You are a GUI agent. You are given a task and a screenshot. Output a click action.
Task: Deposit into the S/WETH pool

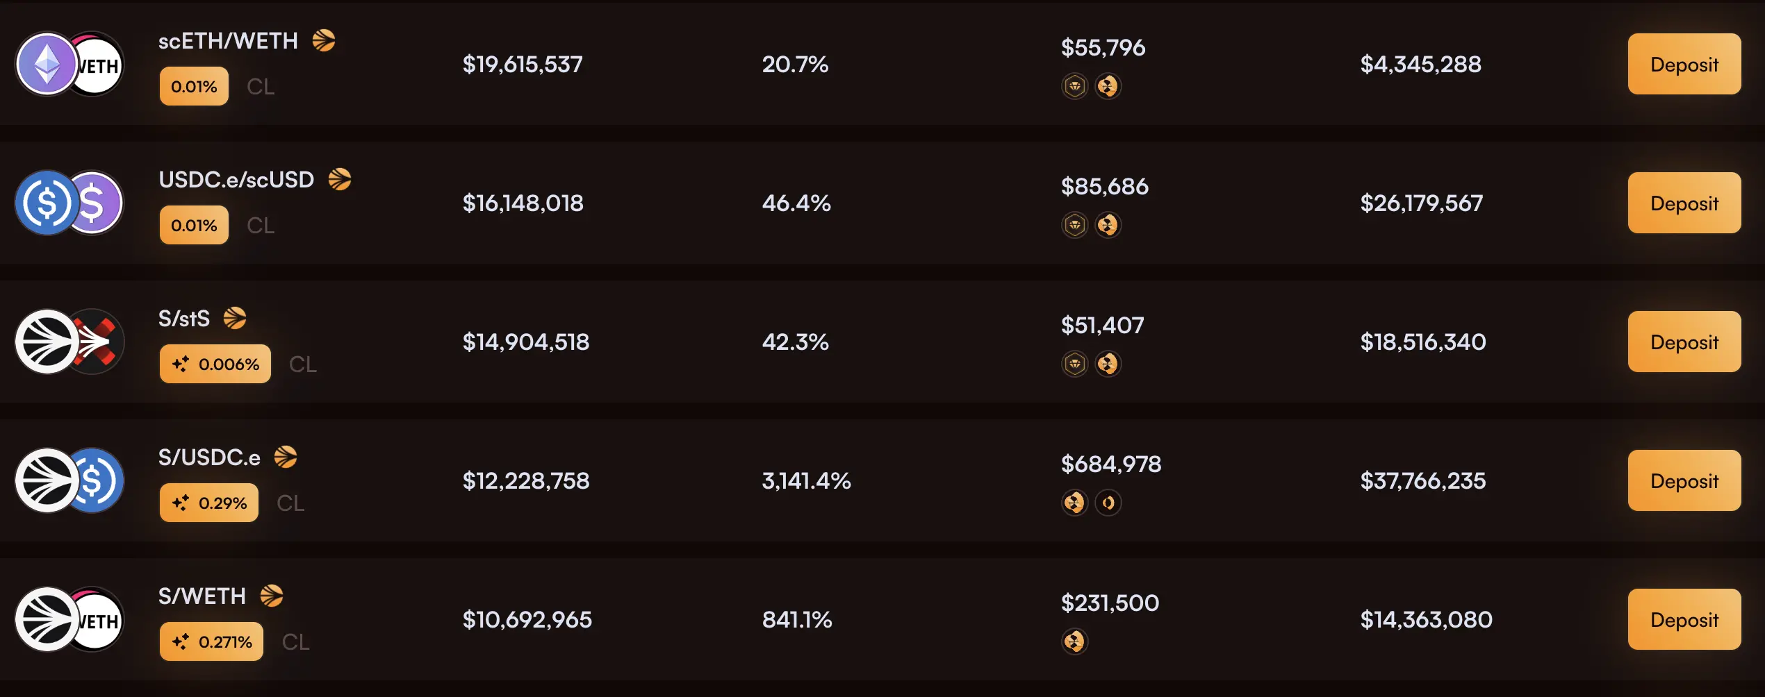(1684, 619)
